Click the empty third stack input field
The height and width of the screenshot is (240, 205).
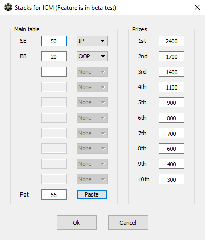pos(54,72)
